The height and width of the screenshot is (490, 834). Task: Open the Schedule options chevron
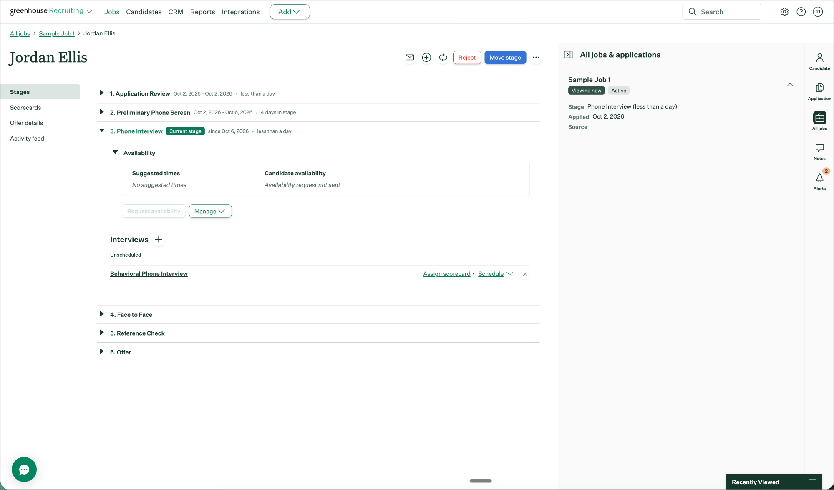pyautogui.click(x=509, y=274)
